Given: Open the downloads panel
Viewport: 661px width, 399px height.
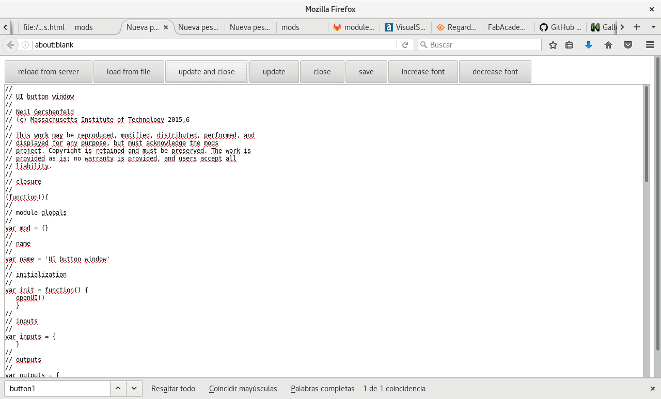Looking at the screenshot, I should click(x=588, y=45).
